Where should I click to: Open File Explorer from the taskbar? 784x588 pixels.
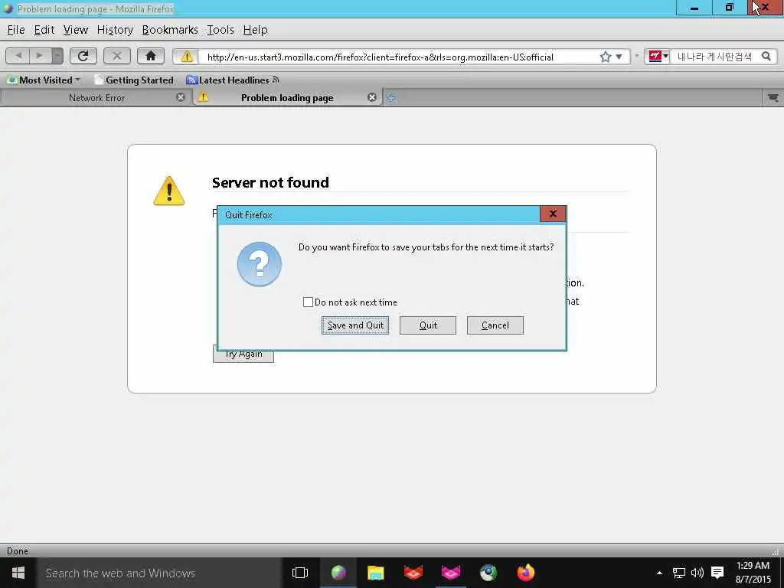[x=375, y=573]
